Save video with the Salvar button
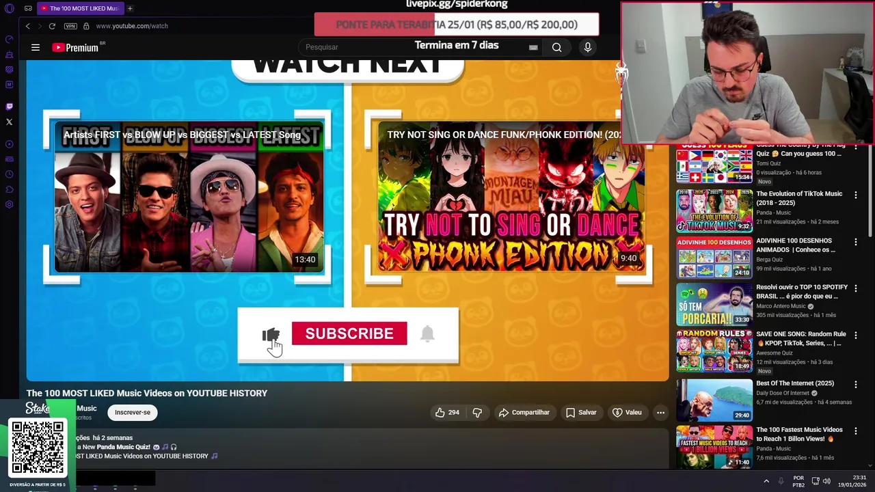The height and width of the screenshot is (492, 875). [x=581, y=412]
